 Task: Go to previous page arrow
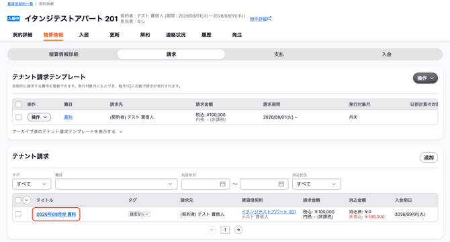pos(212,230)
